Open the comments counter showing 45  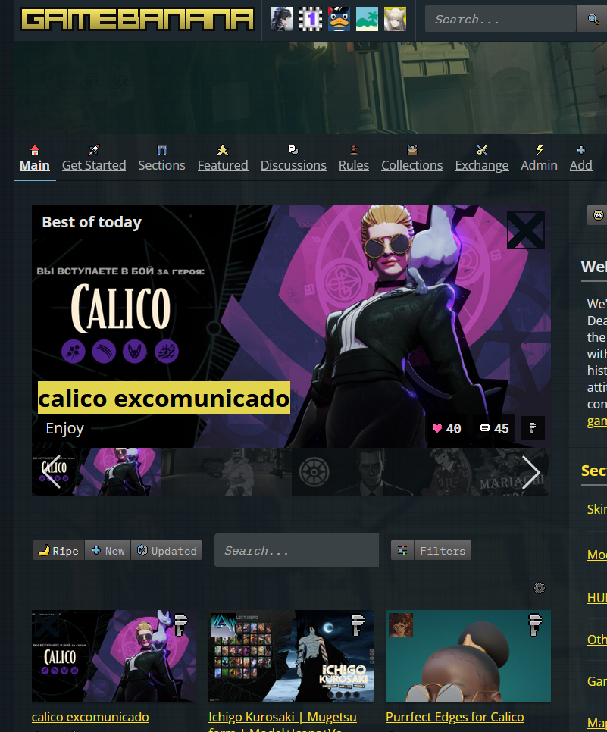click(x=495, y=428)
